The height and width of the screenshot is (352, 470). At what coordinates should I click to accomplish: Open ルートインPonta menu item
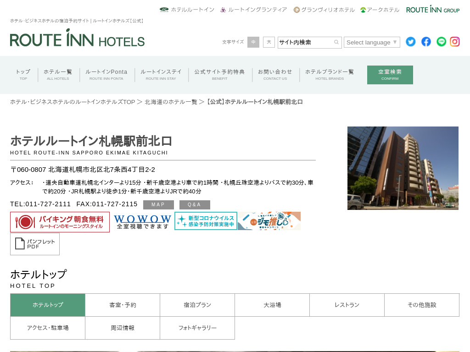(106, 75)
